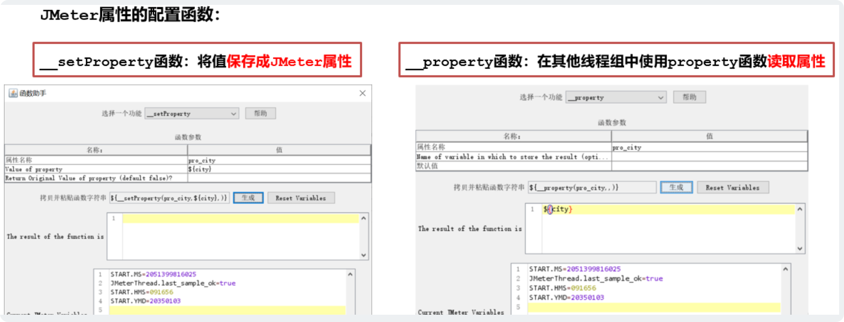Click 生成 button in setProperty dialog
Screen dimensions: 844x322
pos(248,198)
